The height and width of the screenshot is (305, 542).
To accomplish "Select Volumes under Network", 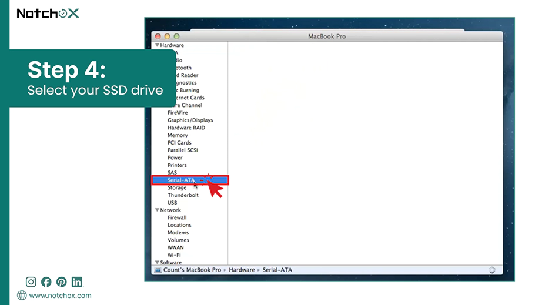I will 178,240.
